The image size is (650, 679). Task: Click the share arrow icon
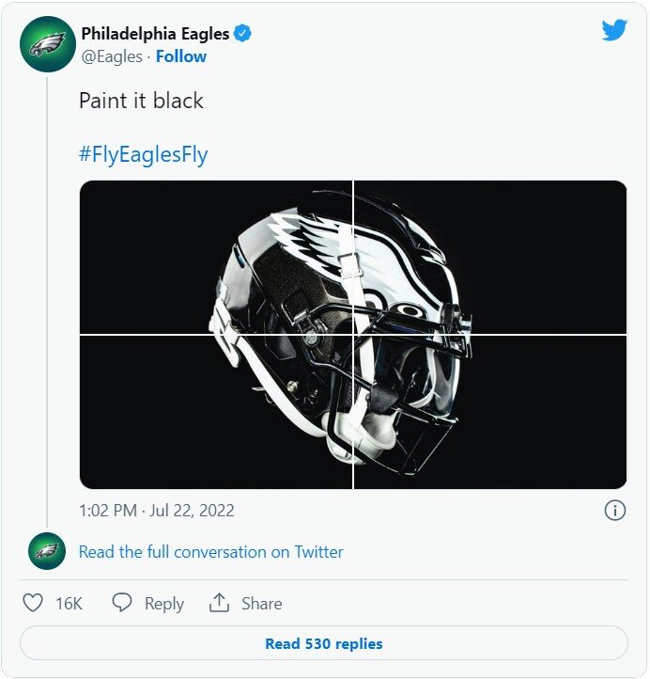click(x=220, y=603)
